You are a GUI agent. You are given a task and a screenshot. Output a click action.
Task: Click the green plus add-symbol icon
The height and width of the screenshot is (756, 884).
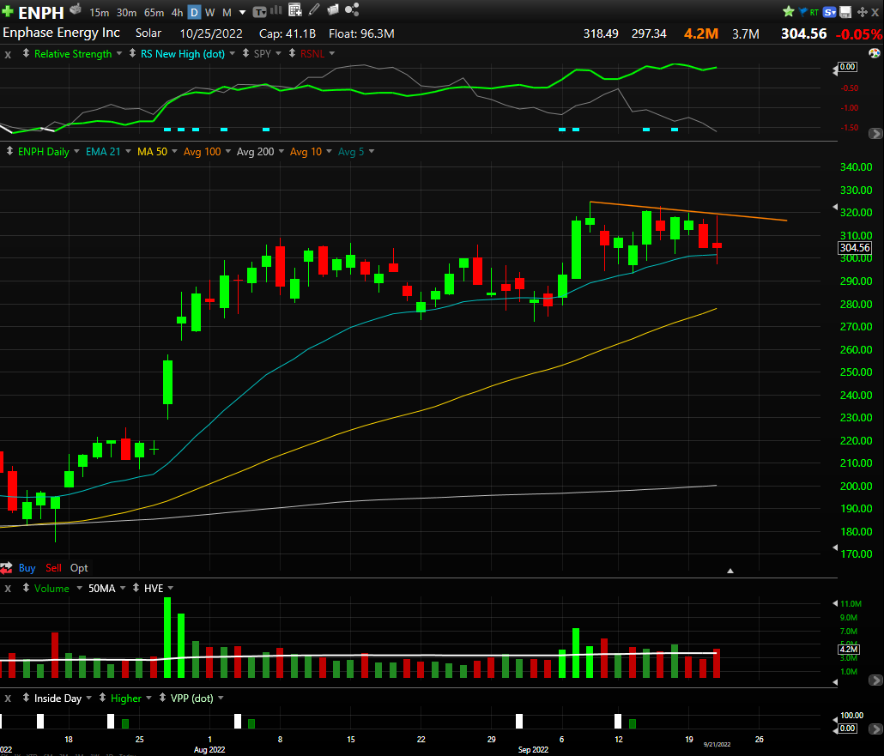(8, 11)
